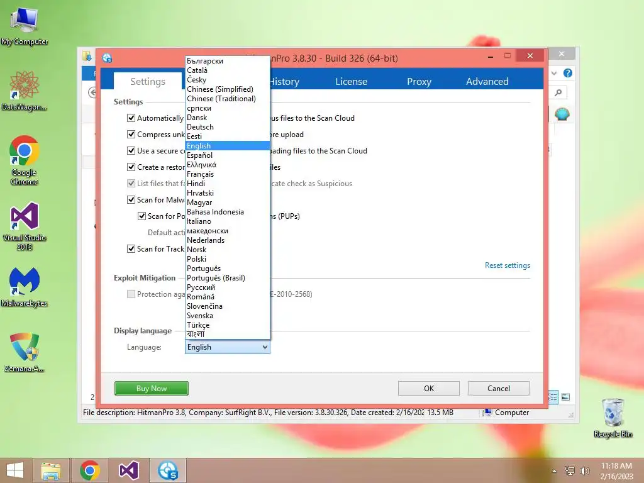Screen dimensions: 644x483
Task: Click the HitmanPro title bar icon
Action: click(x=107, y=58)
